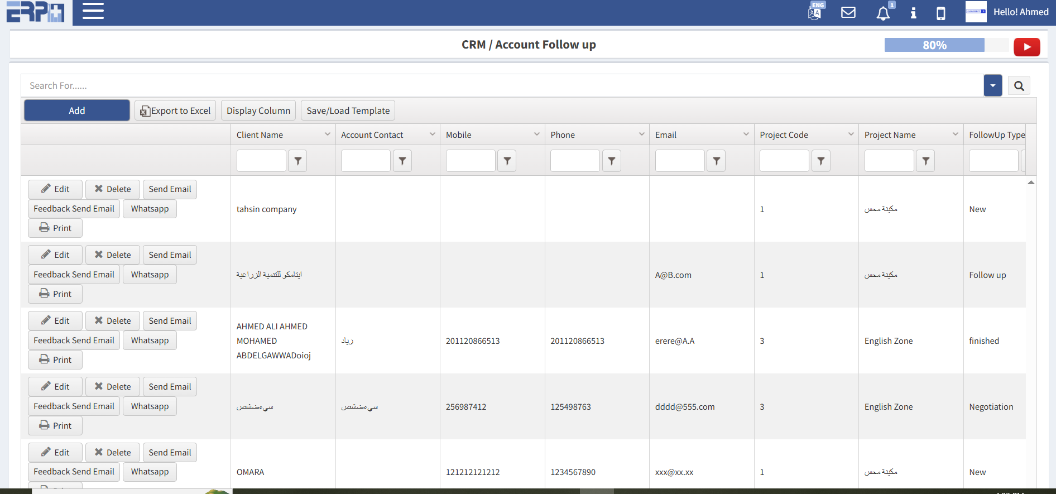Click the Email column filter funnel
The height and width of the screenshot is (494, 1056).
[716, 161]
